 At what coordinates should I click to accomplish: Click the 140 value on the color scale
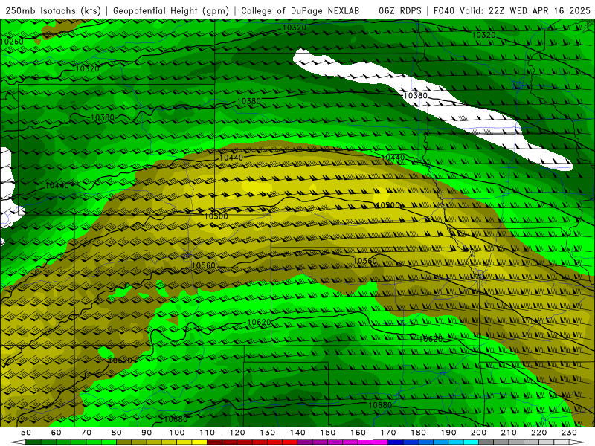point(297,433)
